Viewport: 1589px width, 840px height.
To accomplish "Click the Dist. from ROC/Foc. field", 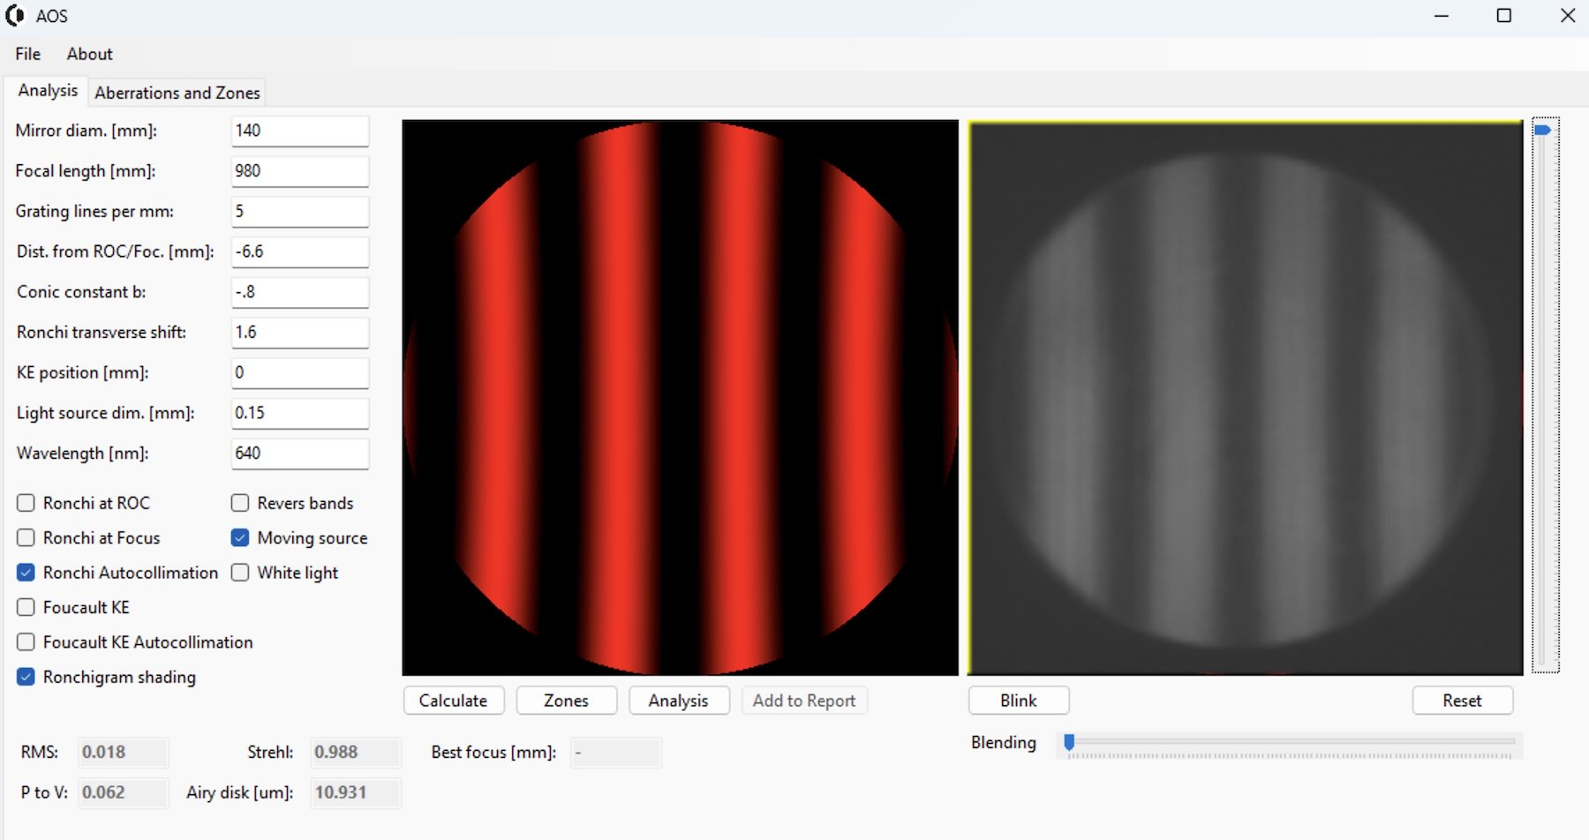I will [x=300, y=251].
